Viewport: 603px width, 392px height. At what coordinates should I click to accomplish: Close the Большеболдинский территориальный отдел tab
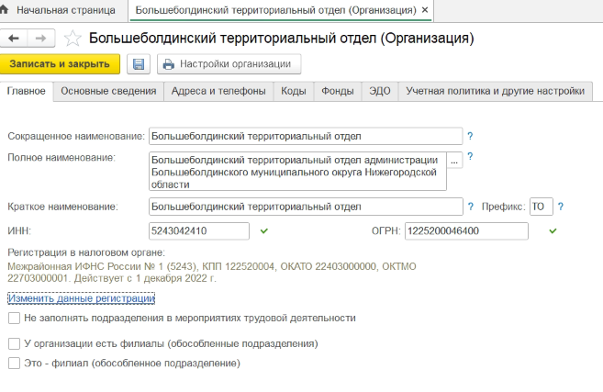(x=425, y=10)
